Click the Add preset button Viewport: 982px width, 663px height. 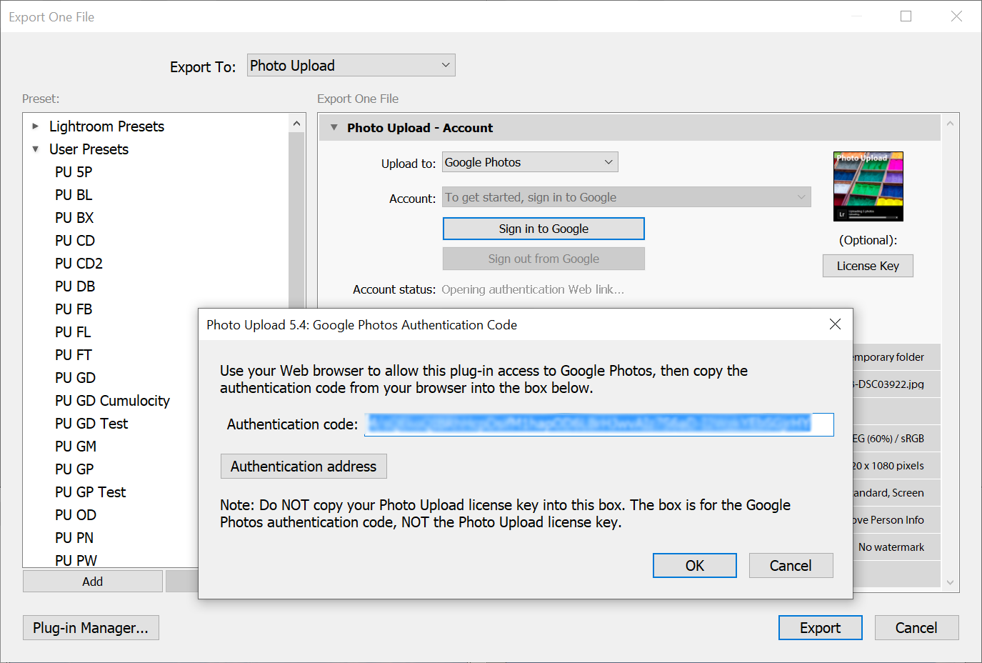[x=92, y=582]
